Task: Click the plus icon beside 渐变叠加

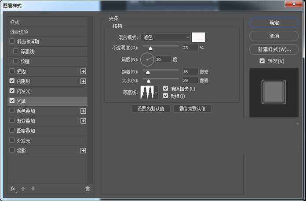Action: coord(83,121)
